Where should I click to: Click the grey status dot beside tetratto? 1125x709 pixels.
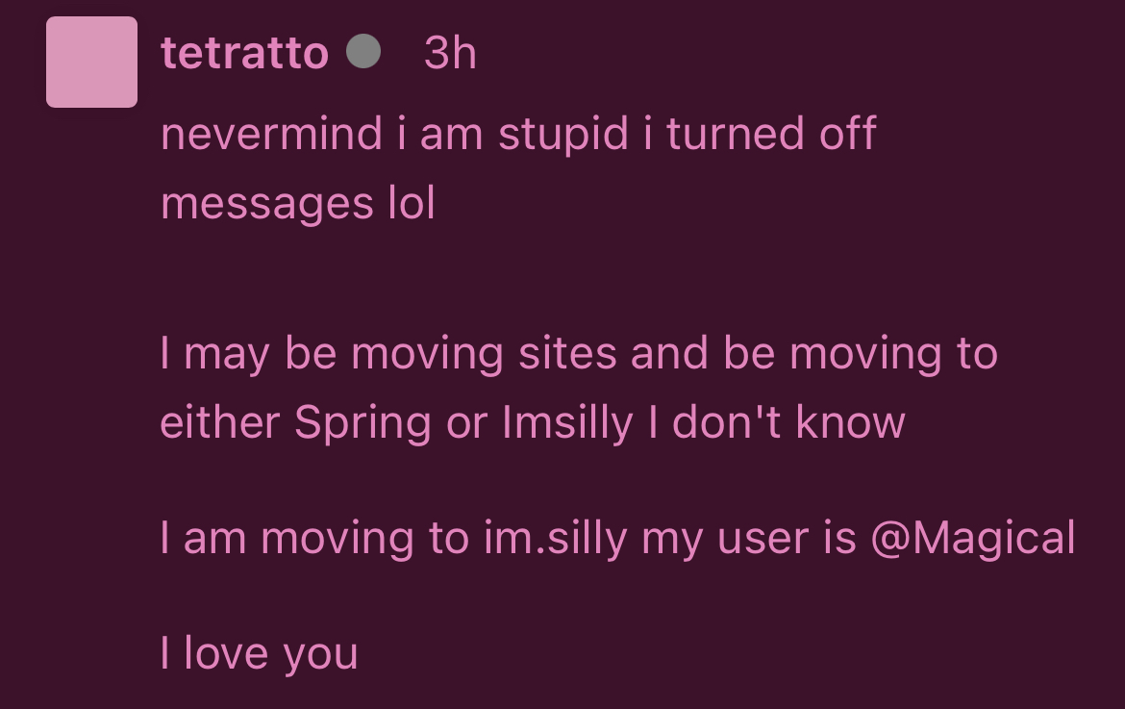pos(363,52)
